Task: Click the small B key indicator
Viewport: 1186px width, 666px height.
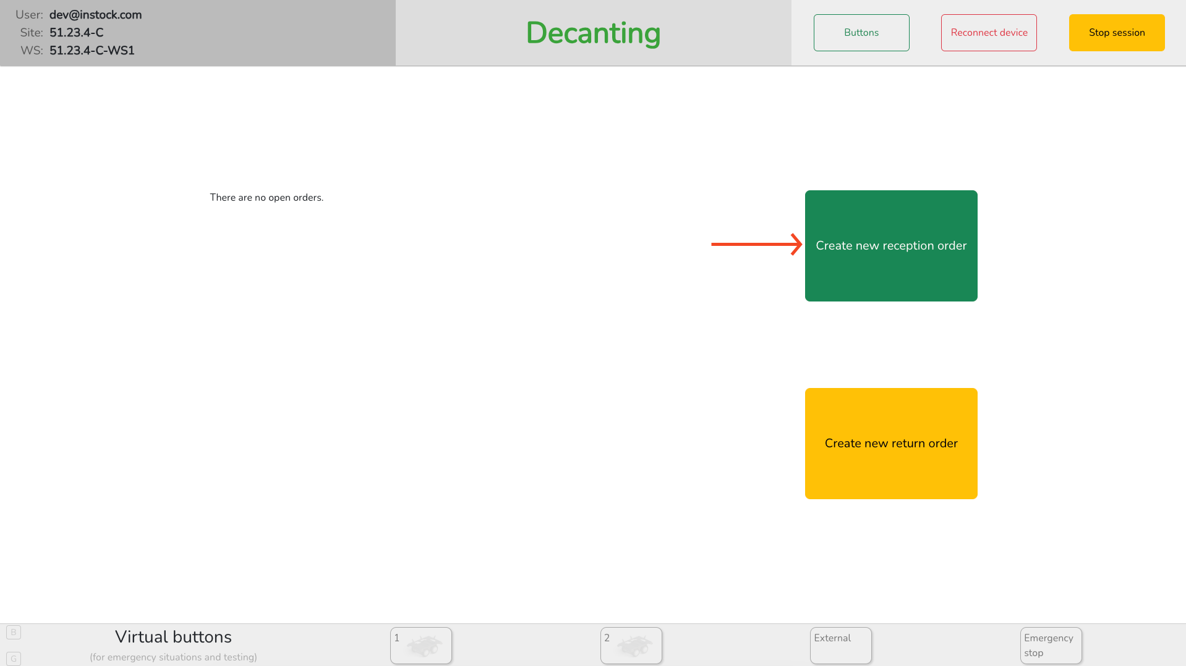Action: [14, 632]
